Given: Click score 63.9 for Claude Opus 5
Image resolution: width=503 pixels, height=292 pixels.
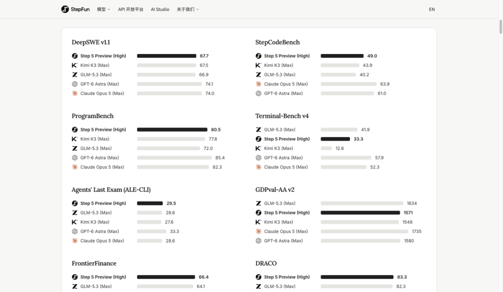Looking at the screenshot, I should pos(385,84).
